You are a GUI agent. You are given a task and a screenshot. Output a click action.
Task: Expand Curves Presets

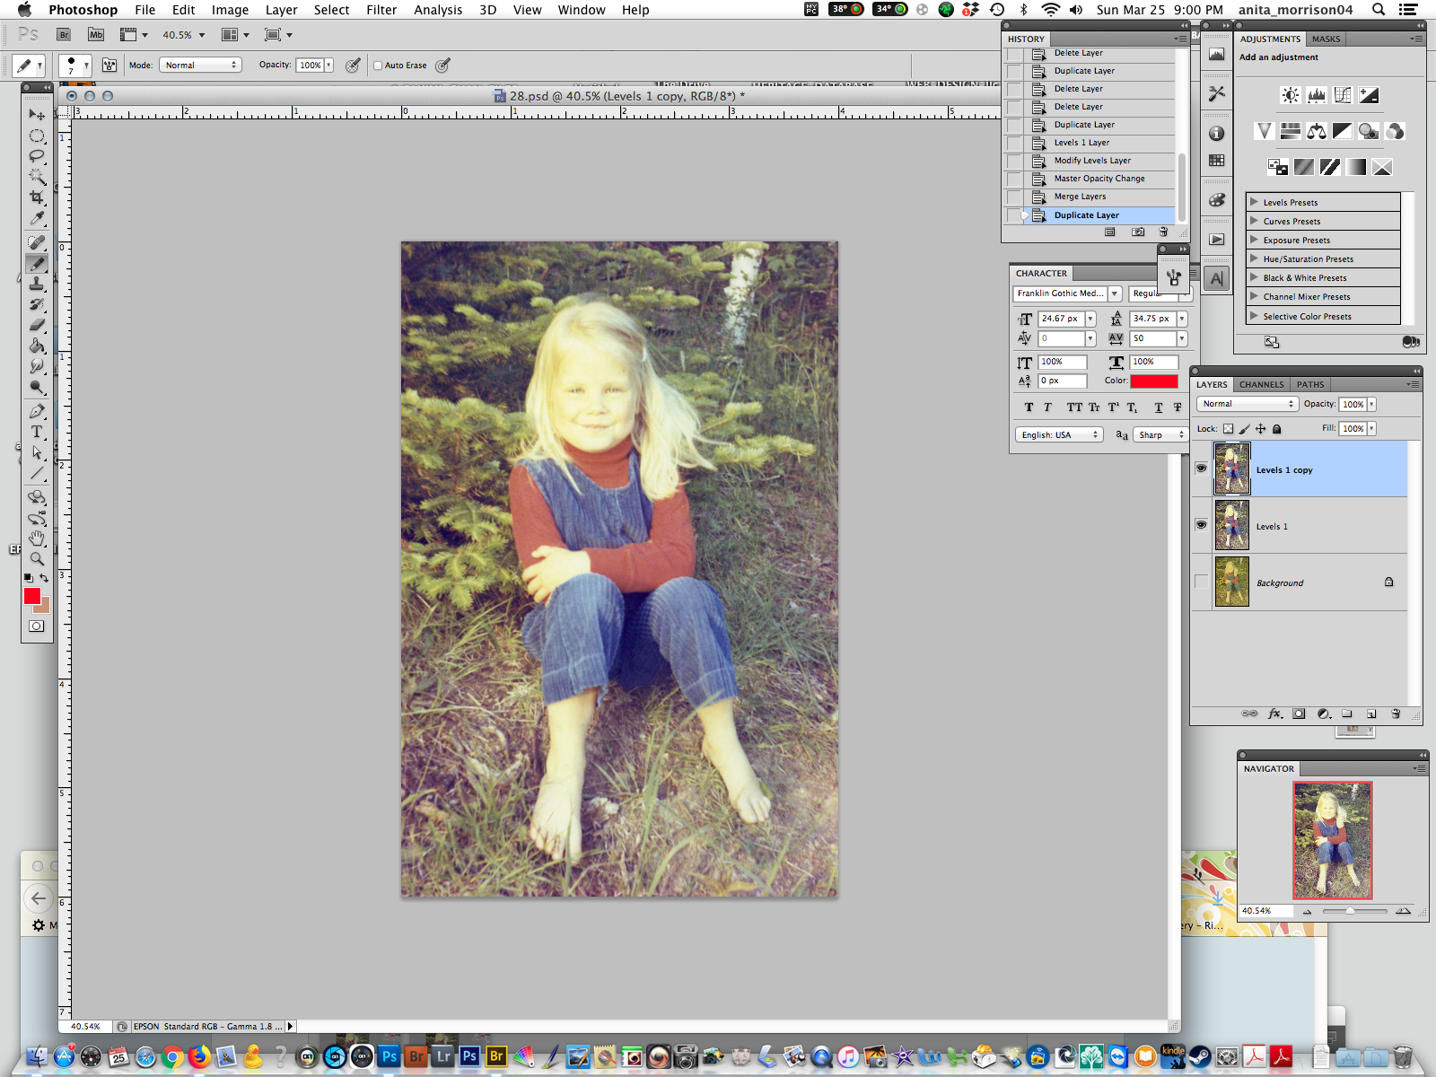click(x=1254, y=221)
